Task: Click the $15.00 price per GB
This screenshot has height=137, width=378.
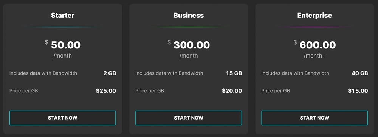Action: (358, 91)
